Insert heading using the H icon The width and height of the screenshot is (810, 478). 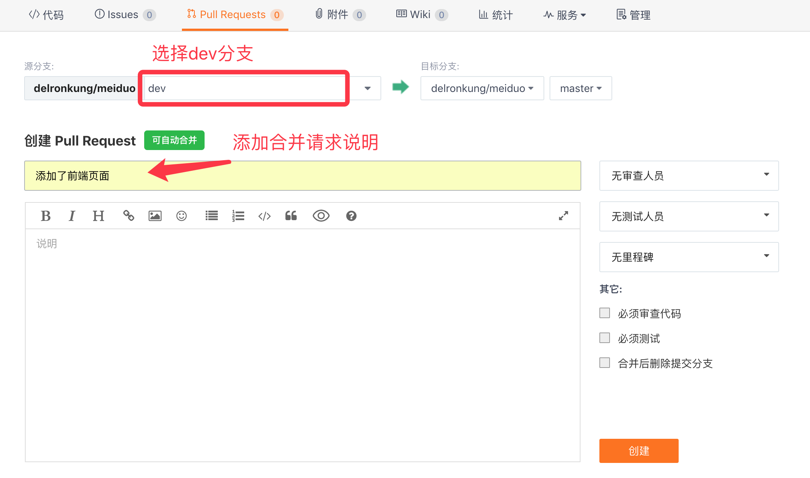click(99, 216)
